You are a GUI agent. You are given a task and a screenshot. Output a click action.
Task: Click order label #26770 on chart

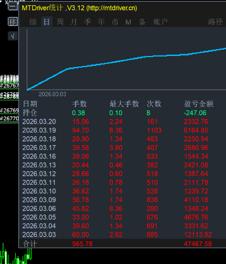(x=9, y=119)
